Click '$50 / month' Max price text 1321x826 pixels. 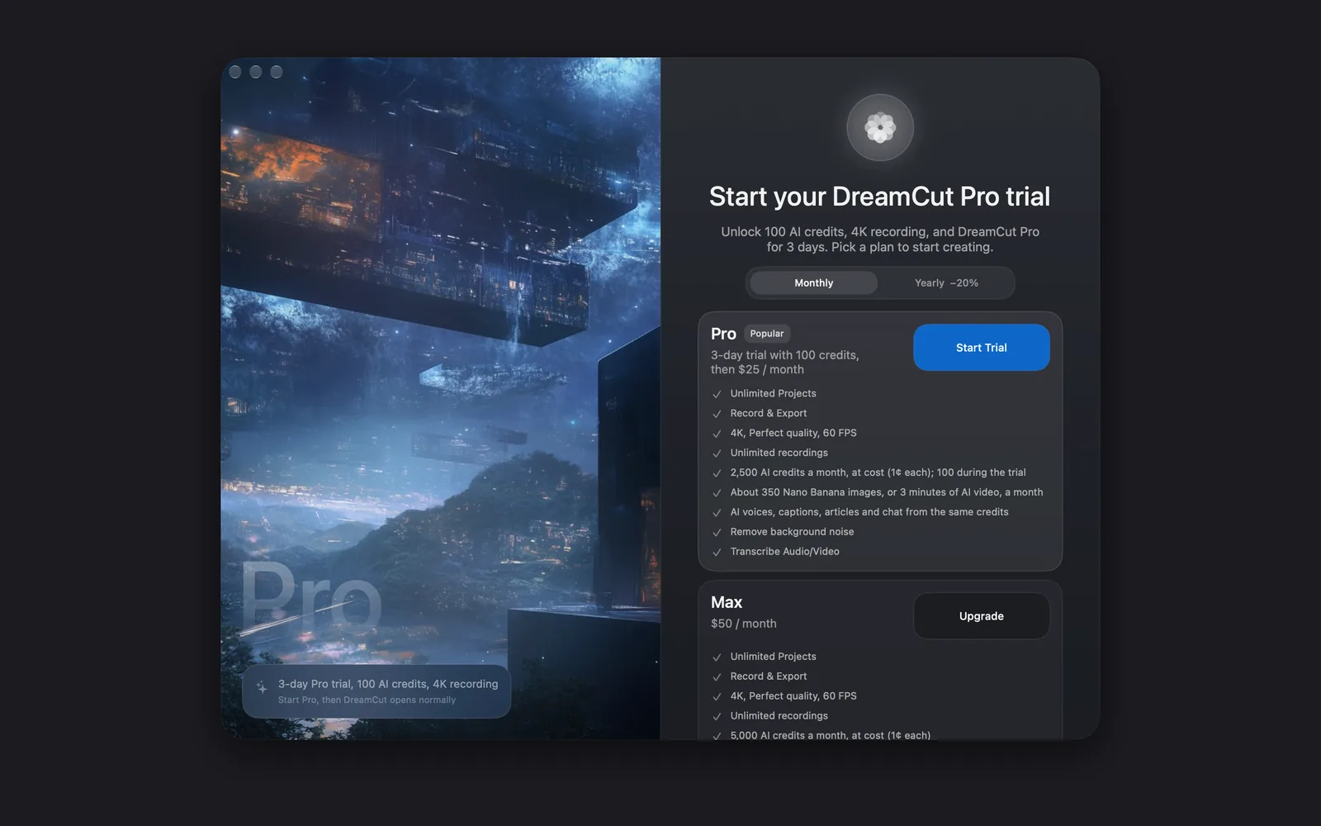[x=744, y=624]
